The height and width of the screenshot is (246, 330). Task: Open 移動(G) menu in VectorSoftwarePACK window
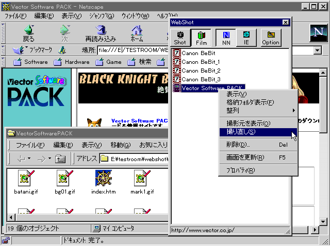(x=120, y=145)
